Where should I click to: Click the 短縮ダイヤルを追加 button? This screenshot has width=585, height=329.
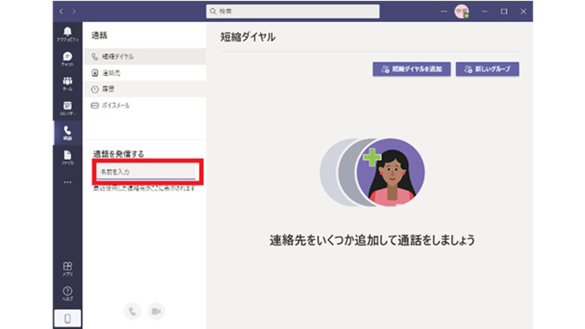pos(412,69)
